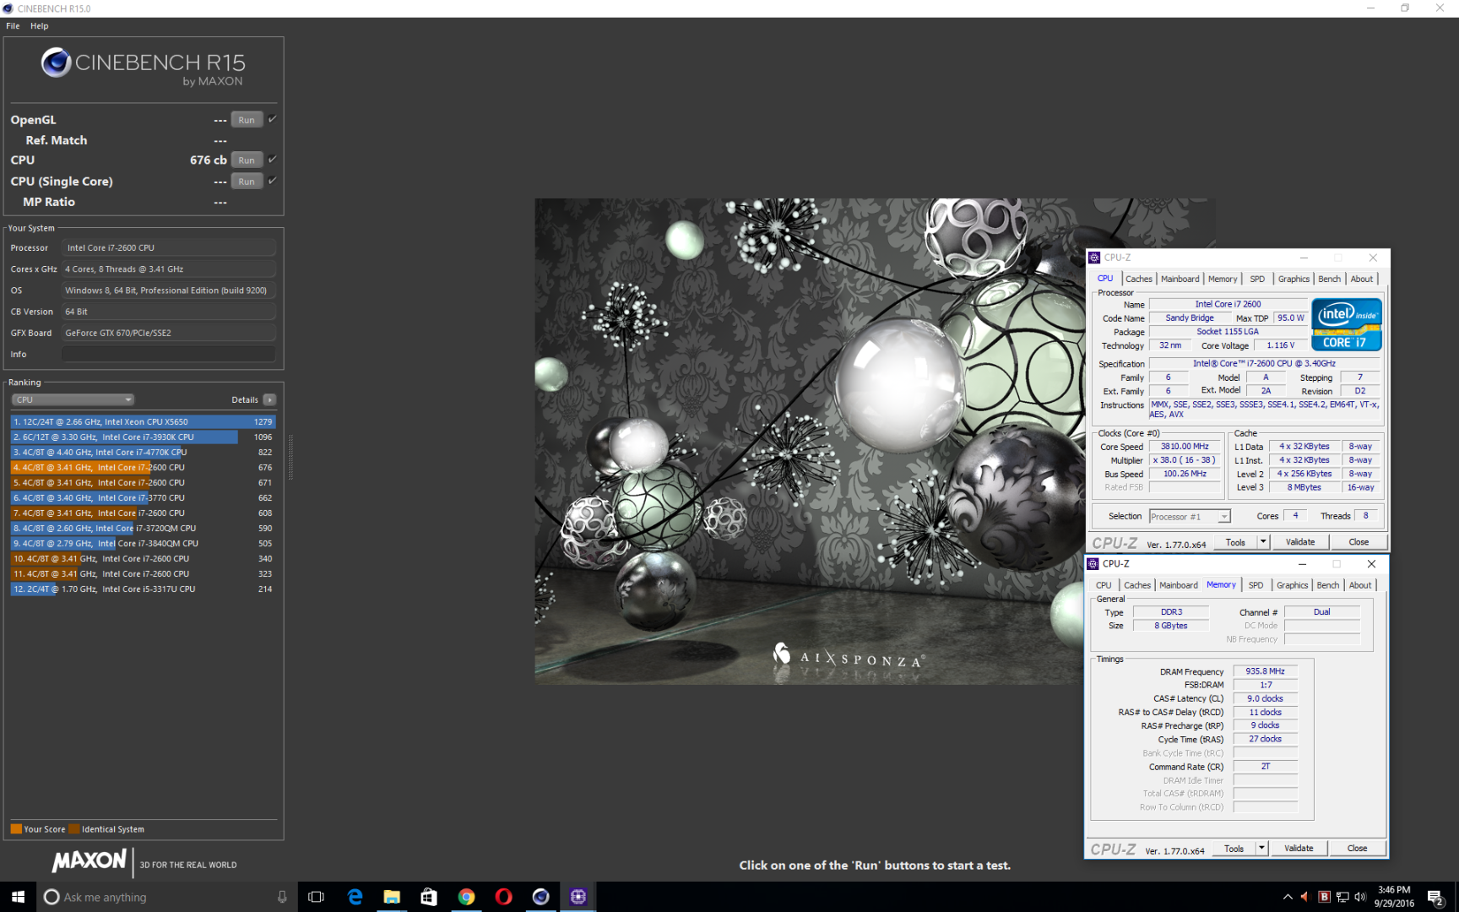
Task: Click the Cortana microphone icon
Action: (282, 897)
